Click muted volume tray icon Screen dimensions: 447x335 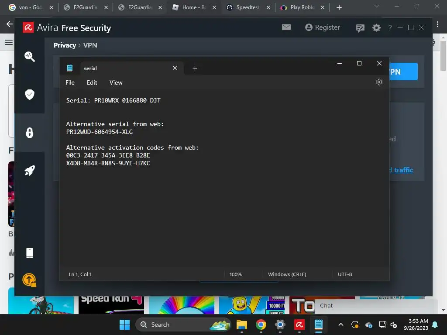394,325
